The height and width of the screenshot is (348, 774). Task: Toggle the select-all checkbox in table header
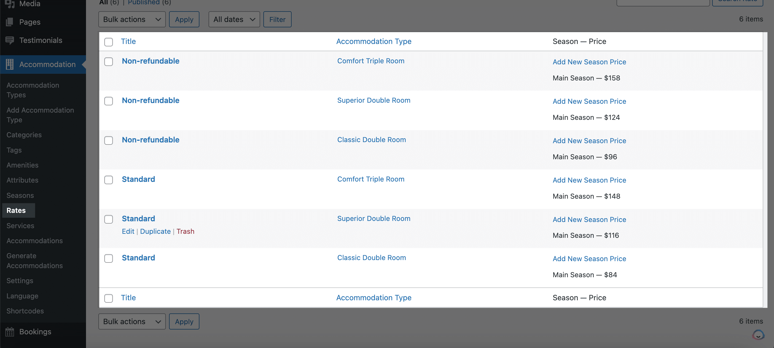coord(109,42)
